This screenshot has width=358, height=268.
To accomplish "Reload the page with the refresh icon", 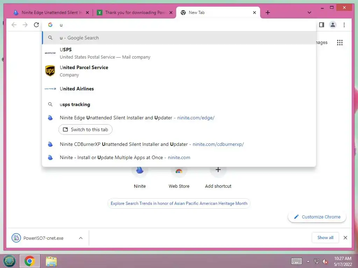I will coord(36,25).
